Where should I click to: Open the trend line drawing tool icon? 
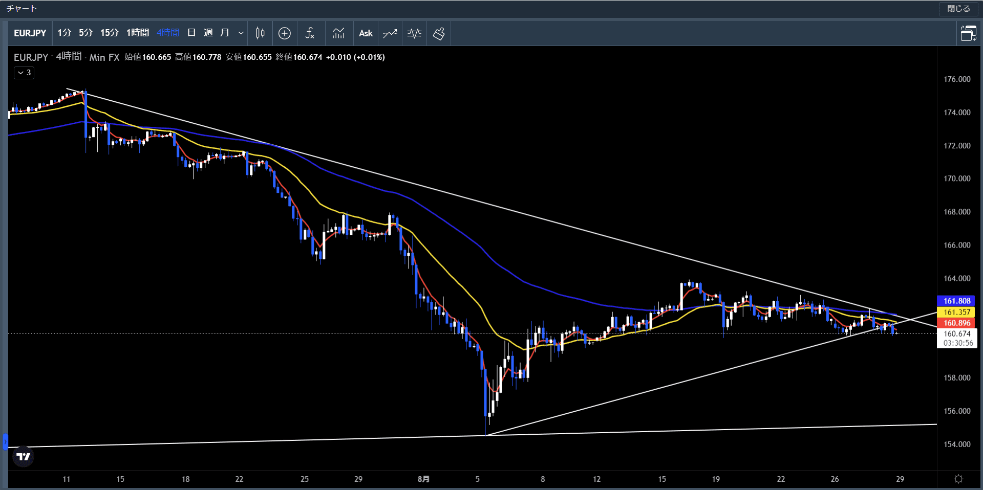click(x=390, y=33)
